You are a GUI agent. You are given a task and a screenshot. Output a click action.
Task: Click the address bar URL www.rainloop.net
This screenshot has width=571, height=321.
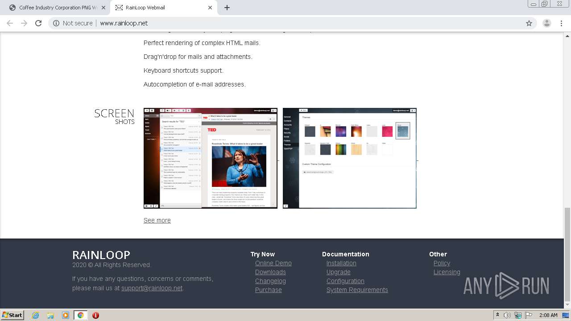click(124, 23)
